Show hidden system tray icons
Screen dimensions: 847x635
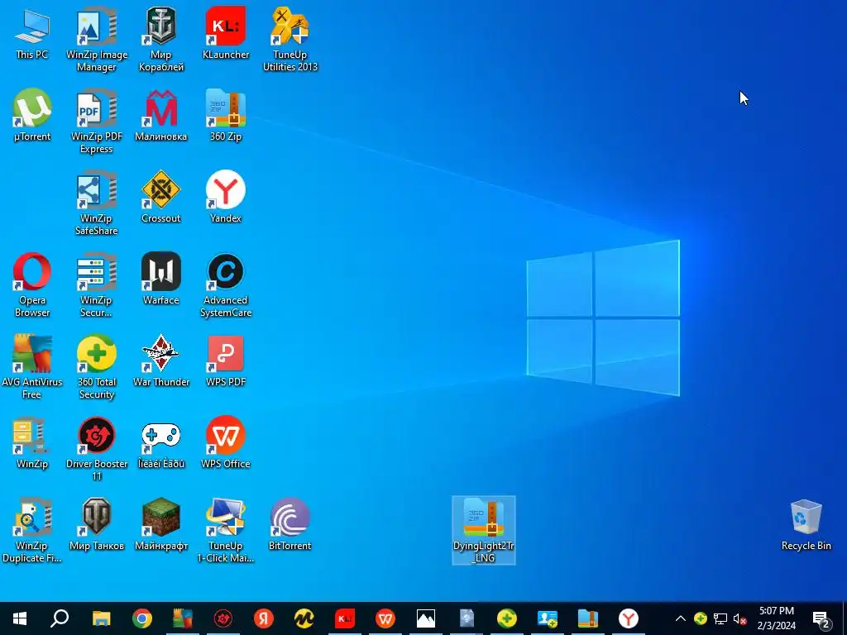click(x=681, y=618)
